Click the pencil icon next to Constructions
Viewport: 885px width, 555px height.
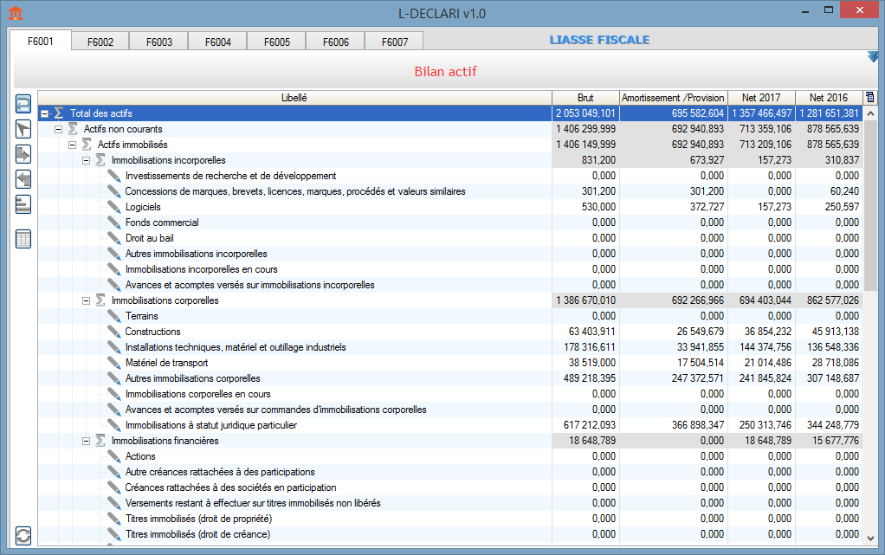(114, 332)
